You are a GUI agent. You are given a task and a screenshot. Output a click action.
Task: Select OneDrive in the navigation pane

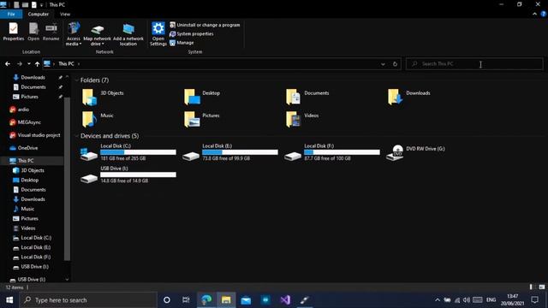pos(27,148)
